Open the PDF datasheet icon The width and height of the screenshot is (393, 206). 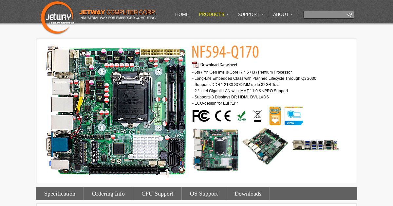point(196,65)
